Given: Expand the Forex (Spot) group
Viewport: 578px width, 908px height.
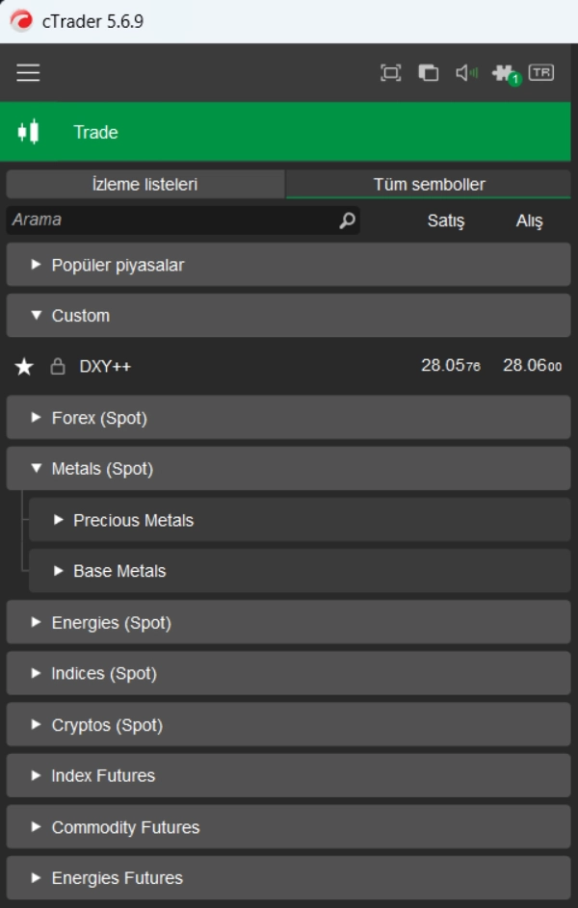Looking at the screenshot, I should [x=36, y=418].
